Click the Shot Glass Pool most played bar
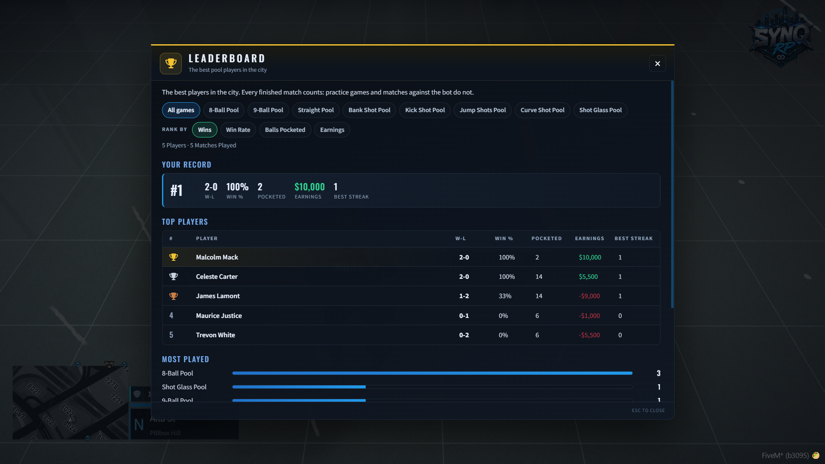 pos(432,387)
